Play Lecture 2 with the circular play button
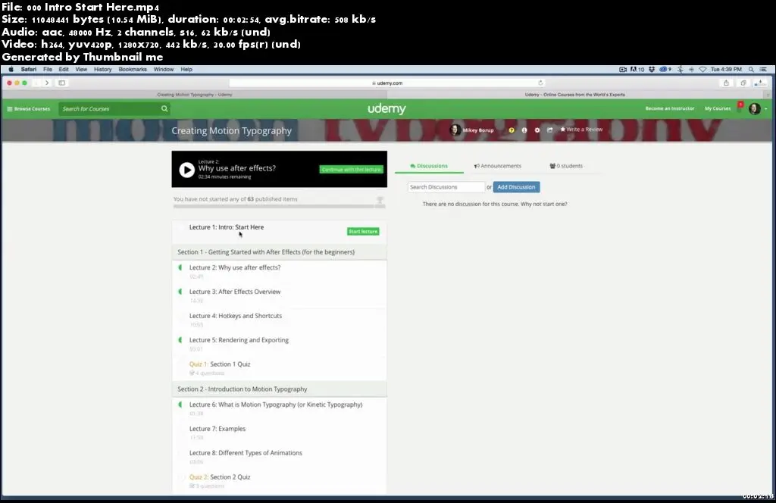The image size is (776, 503). (x=186, y=170)
